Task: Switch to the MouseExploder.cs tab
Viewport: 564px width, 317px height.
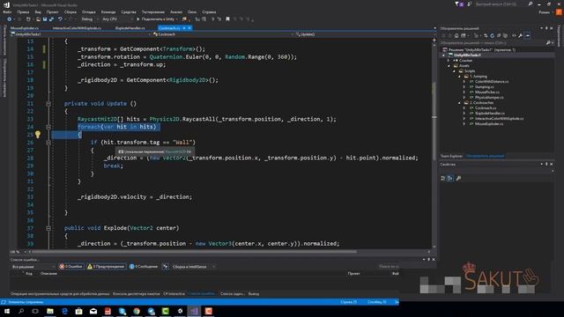Action: [25, 28]
